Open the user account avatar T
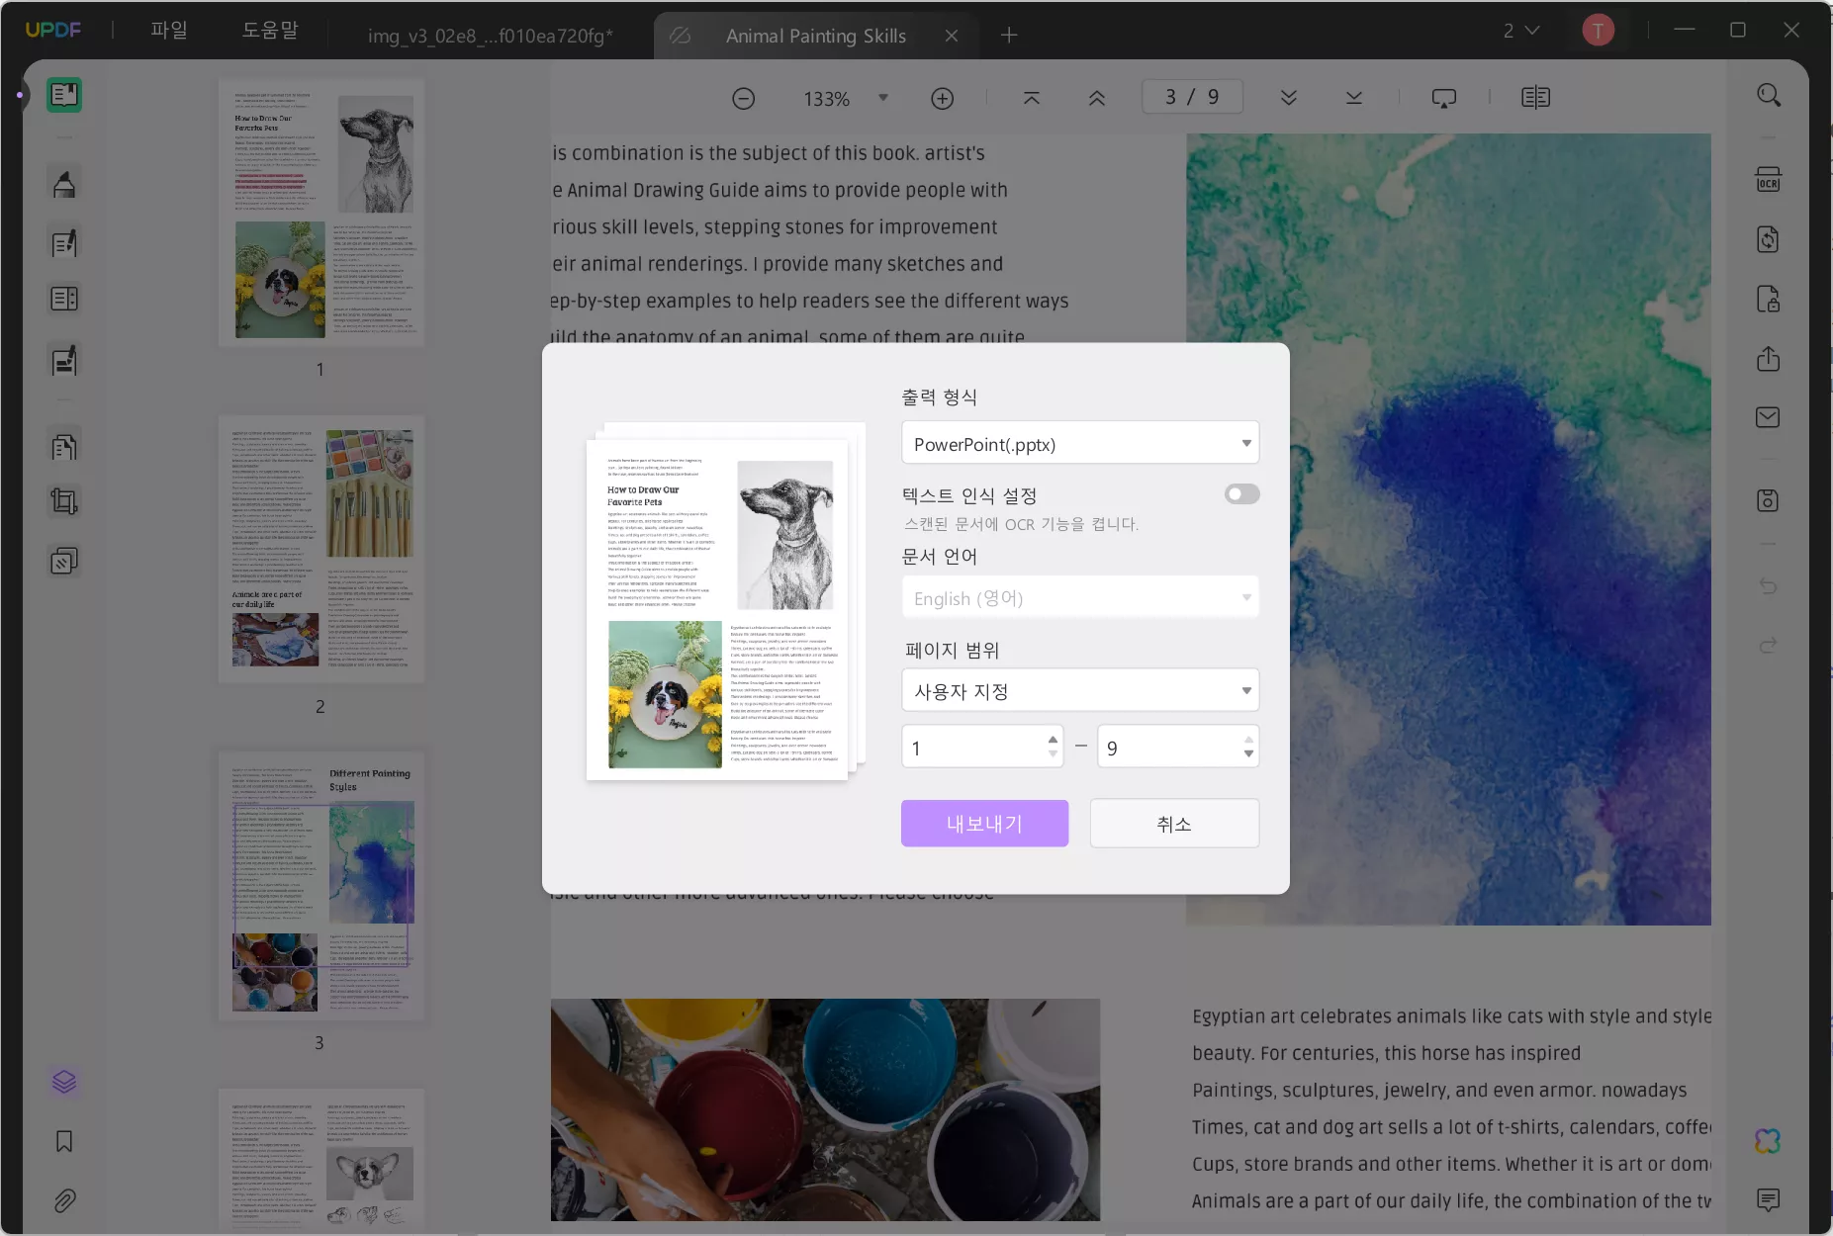 tap(1598, 31)
